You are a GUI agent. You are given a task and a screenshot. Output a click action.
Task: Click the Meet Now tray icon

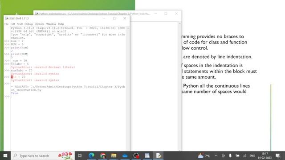click(223, 156)
